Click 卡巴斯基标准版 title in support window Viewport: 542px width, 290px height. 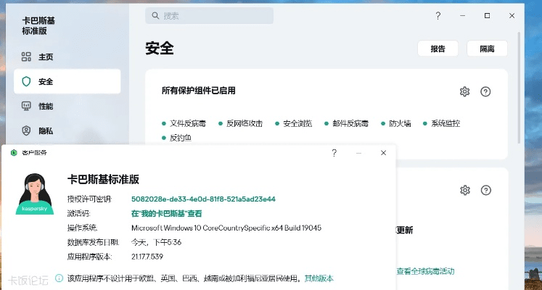pos(103,179)
